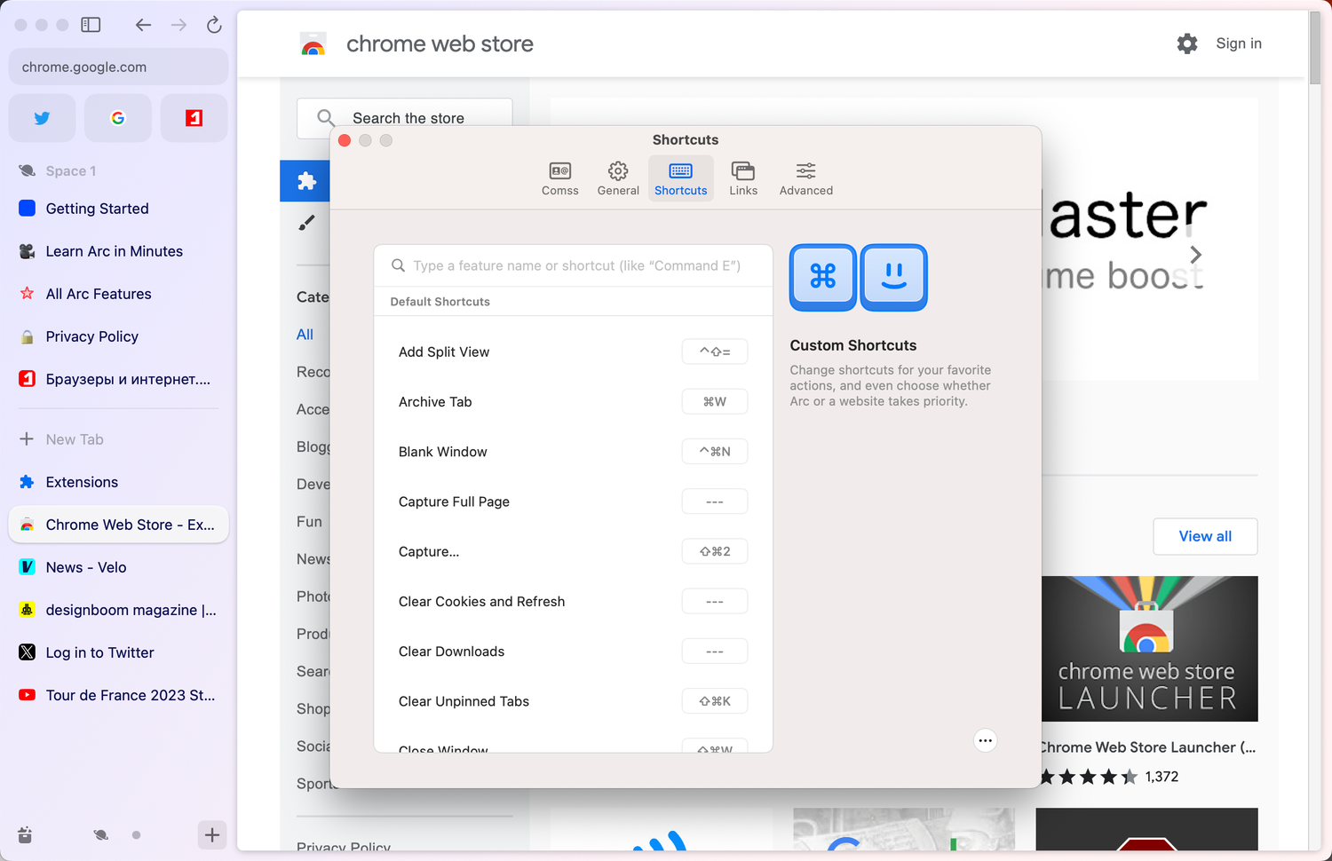Select the space icon at sidebar bottom
This screenshot has width=1332, height=861.
[101, 834]
